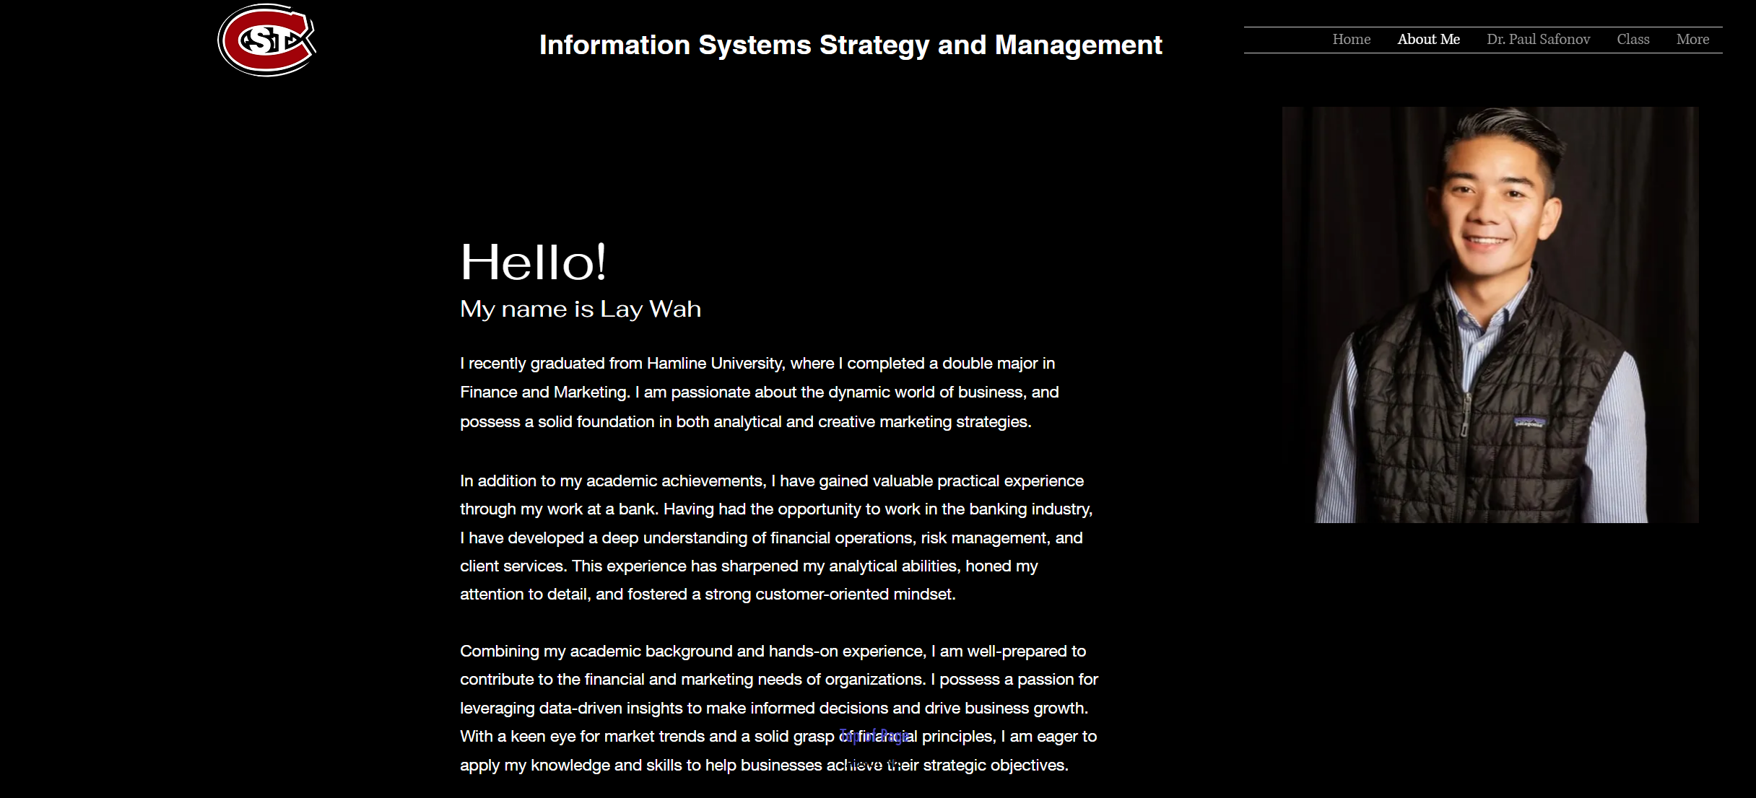This screenshot has height=798, width=1756.
Task: Click the phrase 'strategic objectives' in the last line
Action: [994, 766]
